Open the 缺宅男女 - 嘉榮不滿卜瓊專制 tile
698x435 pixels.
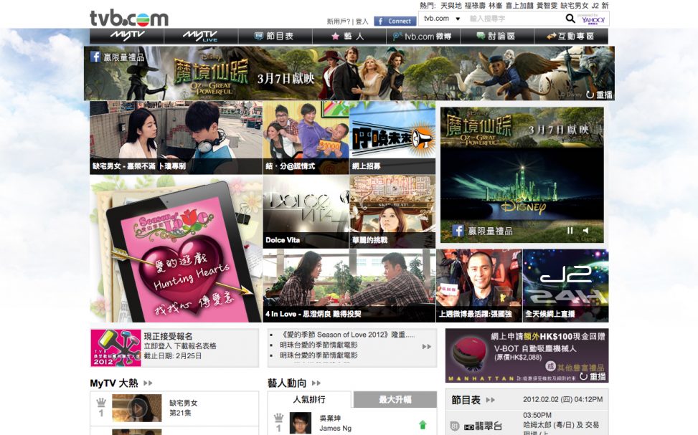(x=176, y=137)
